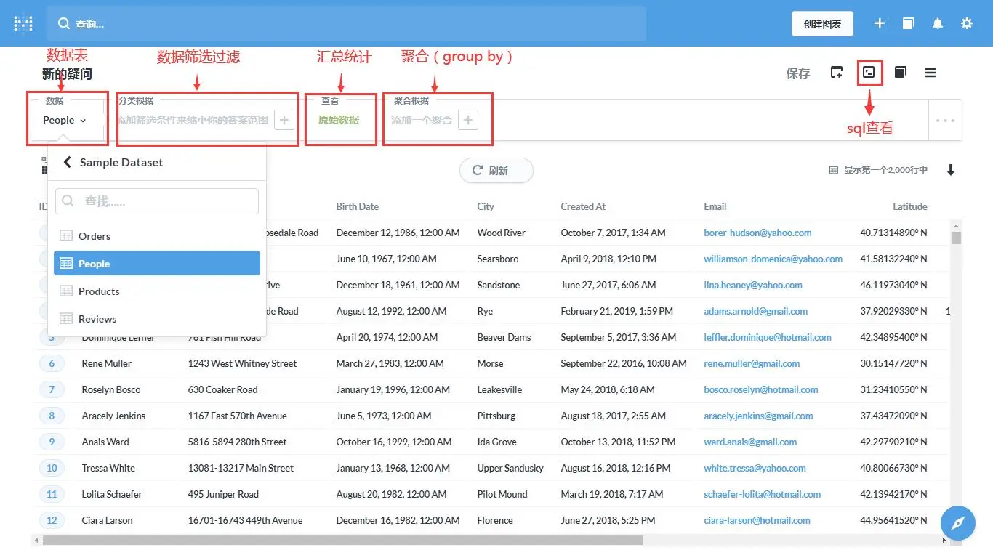Click the horizontal scrollbar thumb
The height and width of the screenshot is (558, 993).
click(x=342, y=541)
